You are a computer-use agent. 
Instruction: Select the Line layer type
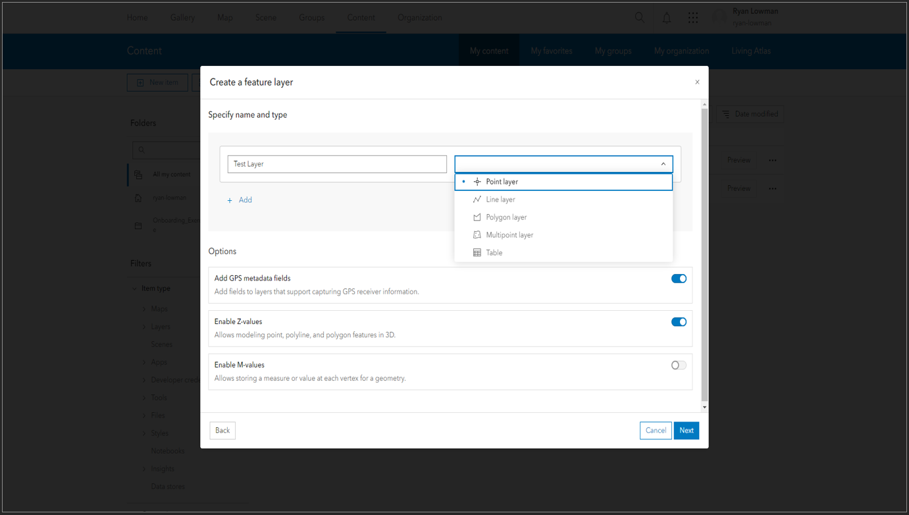click(500, 199)
